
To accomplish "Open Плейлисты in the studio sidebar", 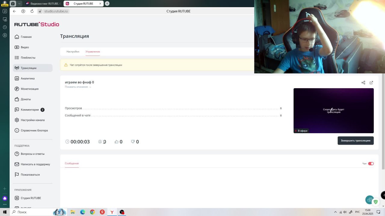I will point(32,58).
